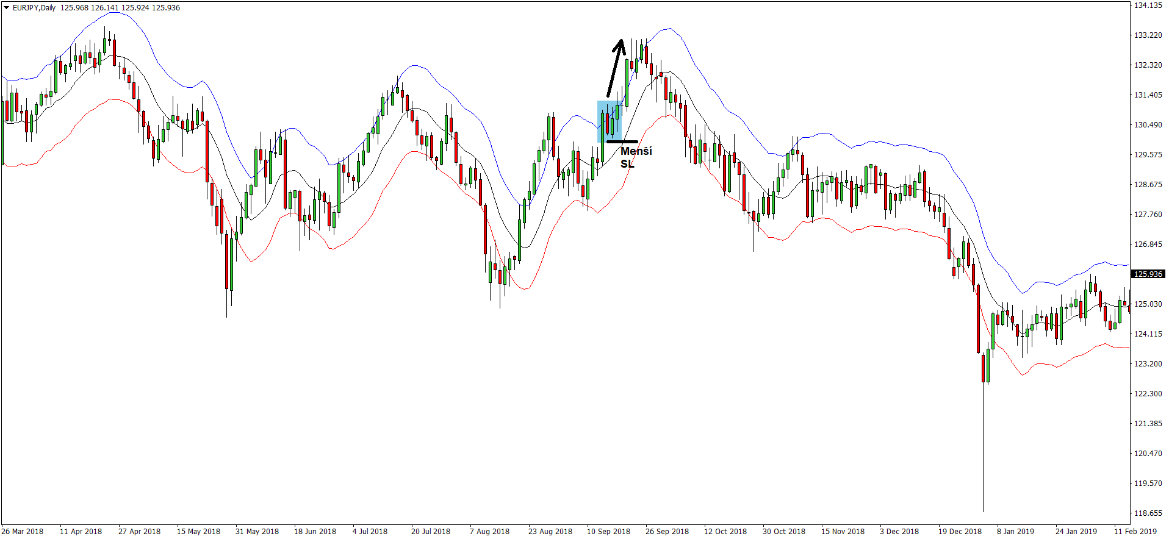Click the 118.655 price axis label

pos(1148,513)
